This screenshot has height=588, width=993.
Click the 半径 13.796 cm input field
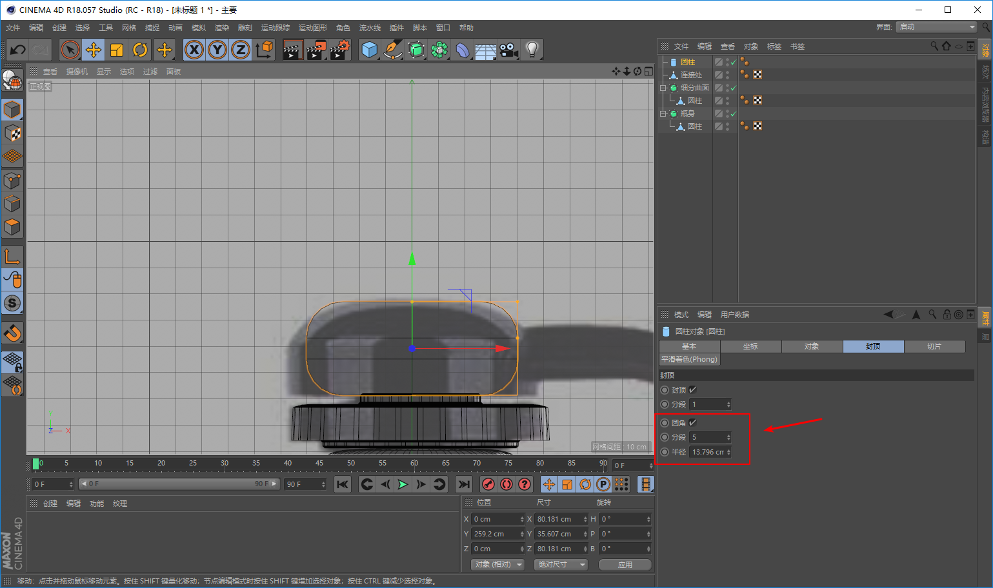click(708, 452)
